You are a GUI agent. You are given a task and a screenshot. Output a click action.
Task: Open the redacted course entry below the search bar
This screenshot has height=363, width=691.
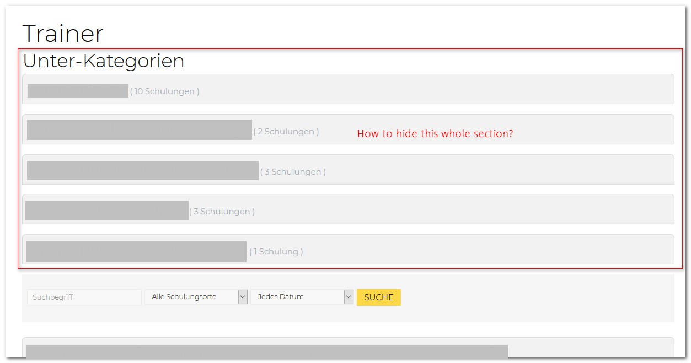coord(267,353)
